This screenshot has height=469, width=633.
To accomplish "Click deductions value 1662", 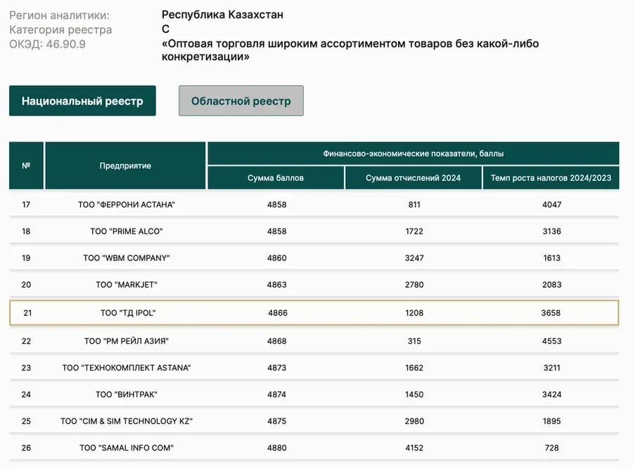I will [x=414, y=368].
